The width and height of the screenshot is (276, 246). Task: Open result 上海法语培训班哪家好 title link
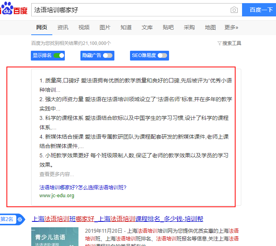[x=118, y=219]
